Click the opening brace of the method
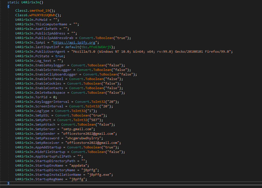Screen dimensions: 262x188 pyautogui.click(x=8, y=7)
